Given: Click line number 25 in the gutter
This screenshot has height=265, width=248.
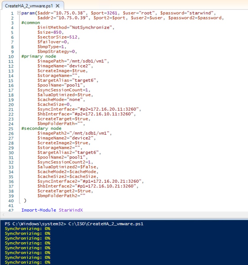Looking at the screenshot, I should (x=11, y=129).
